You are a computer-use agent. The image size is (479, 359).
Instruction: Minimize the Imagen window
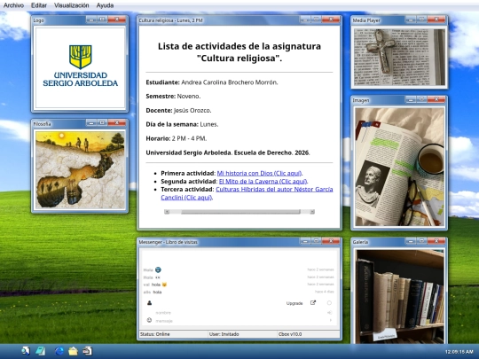pos(411,99)
